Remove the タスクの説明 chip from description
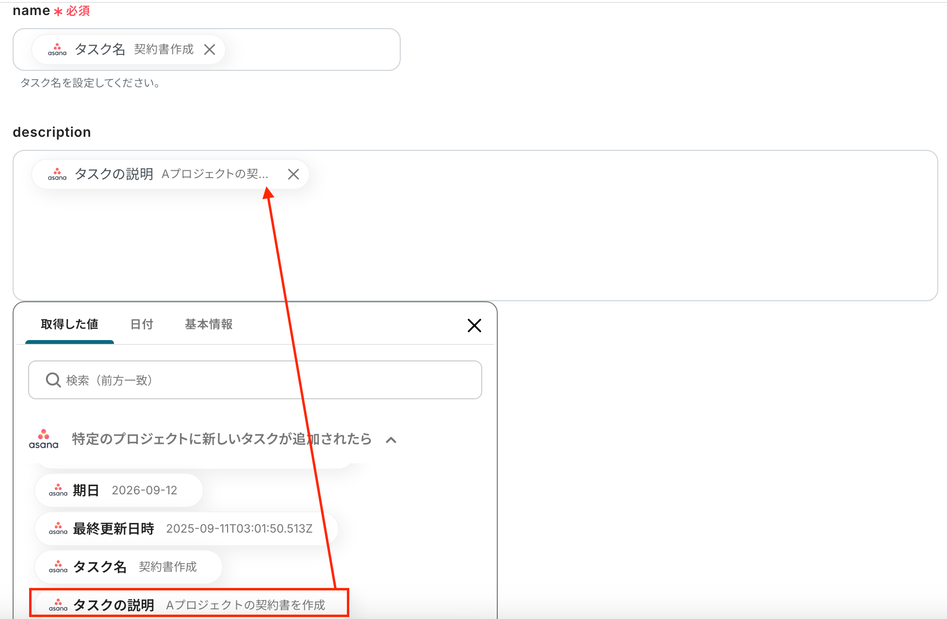Image resolution: width=947 pixels, height=619 pixels. [293, 174]
